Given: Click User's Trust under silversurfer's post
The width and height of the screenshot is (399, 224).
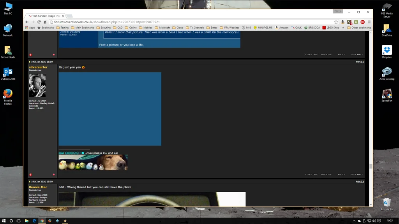Looking at the screenshot, I should pos(312,175).
